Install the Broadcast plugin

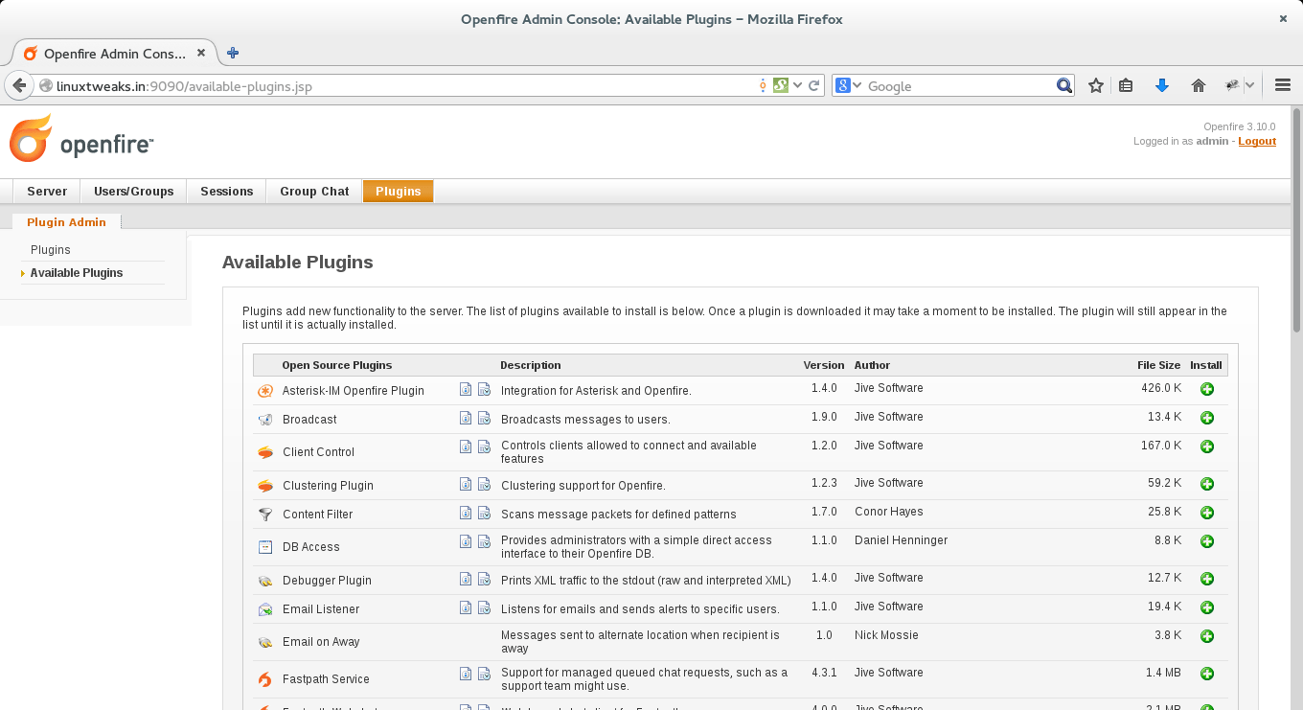(x=1207, y=419)
